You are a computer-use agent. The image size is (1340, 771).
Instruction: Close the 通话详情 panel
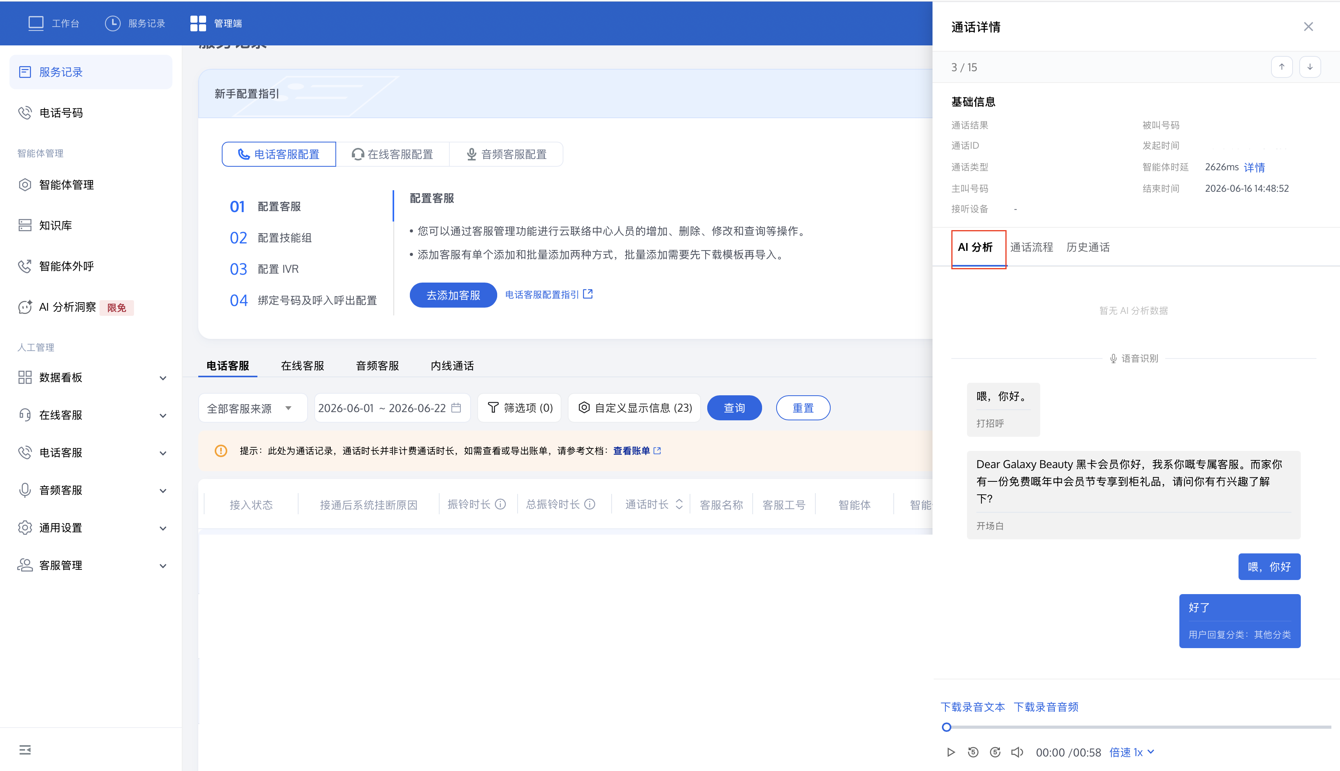(x=1308, y=27)
